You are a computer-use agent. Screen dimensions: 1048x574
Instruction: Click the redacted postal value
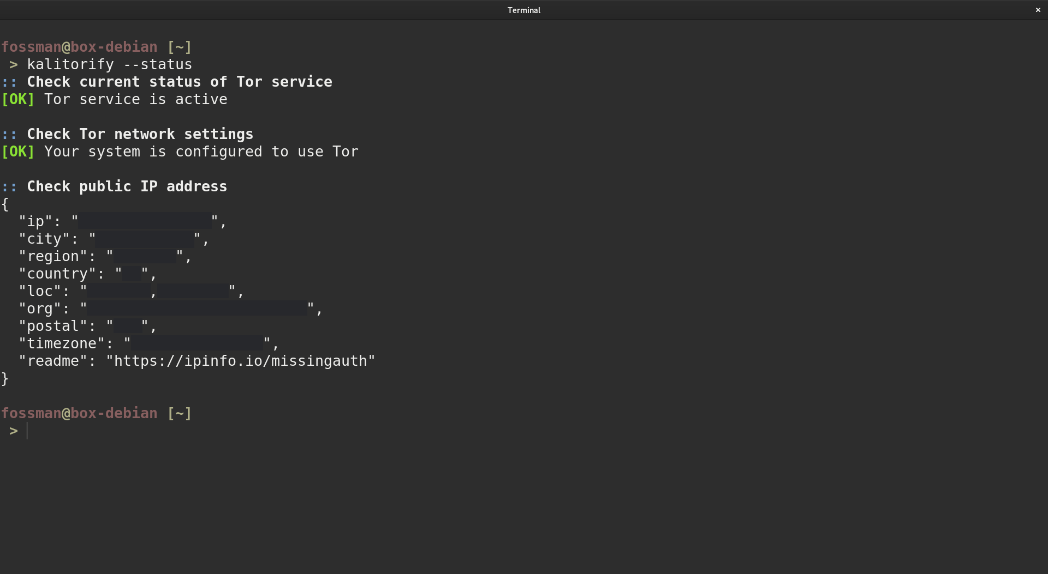[x=128, y=326]
